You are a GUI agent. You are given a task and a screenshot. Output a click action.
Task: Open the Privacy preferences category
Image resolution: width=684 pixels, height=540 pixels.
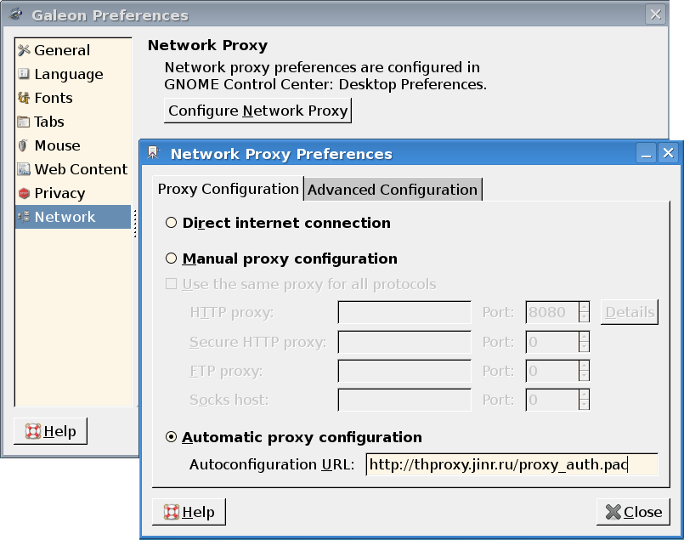point(73,193)
